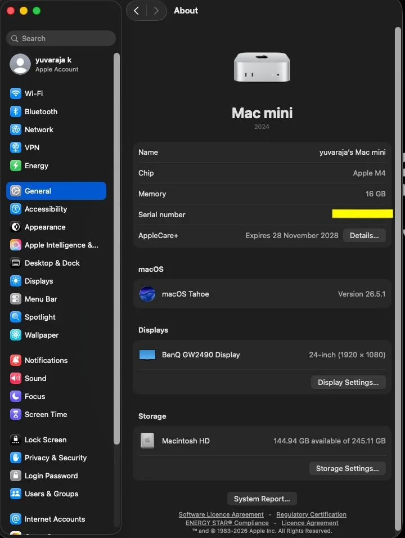Click the Macintosh HD drive icon
Image resolution: width=405 pixels, height=538 pixels.
point(147,441)
